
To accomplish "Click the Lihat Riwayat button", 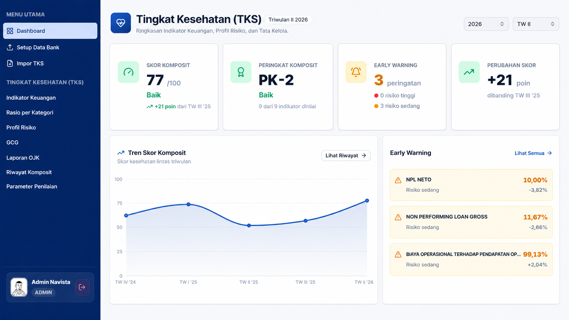I will pyautogui.click(x=346, y=155).
